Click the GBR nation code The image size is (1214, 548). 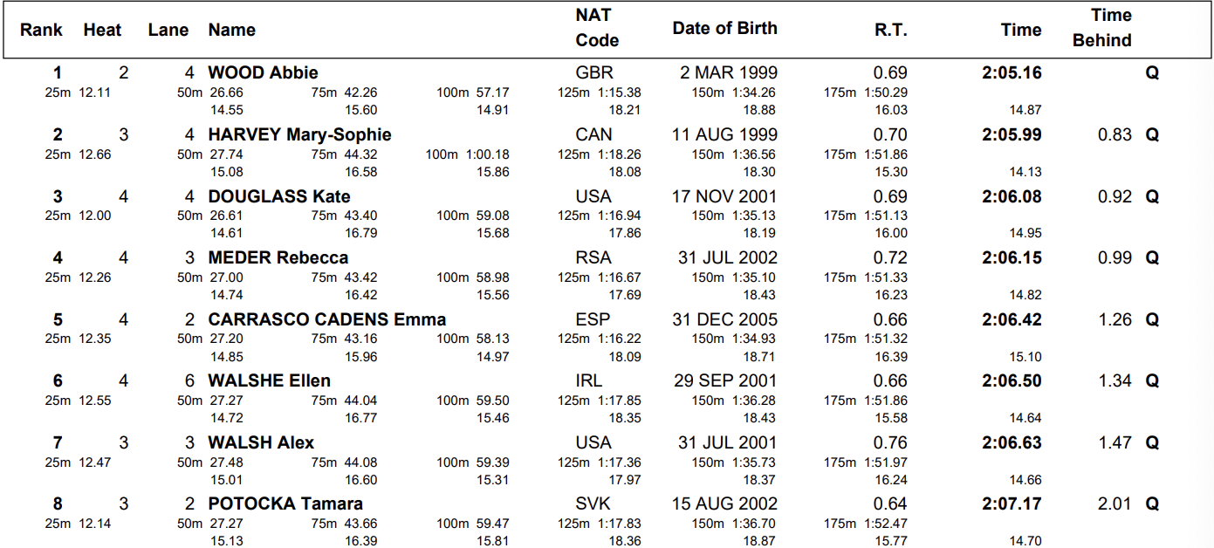point(593,73)
